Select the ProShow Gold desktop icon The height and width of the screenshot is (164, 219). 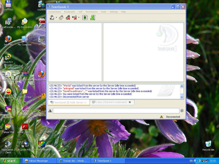25,111
